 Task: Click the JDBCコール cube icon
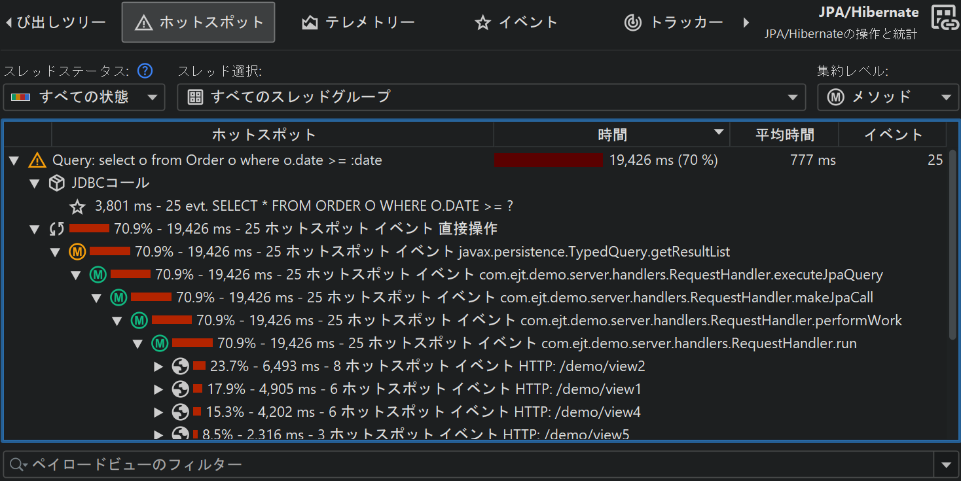(x=58, y=183)
